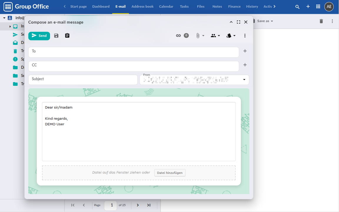Viewport: 339px width, 212px height.
Task: Collapse the compose window with up chevron
Action: pos(231,22)
